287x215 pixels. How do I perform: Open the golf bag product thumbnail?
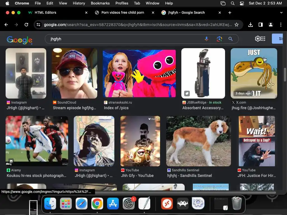[x=203, y=73]
